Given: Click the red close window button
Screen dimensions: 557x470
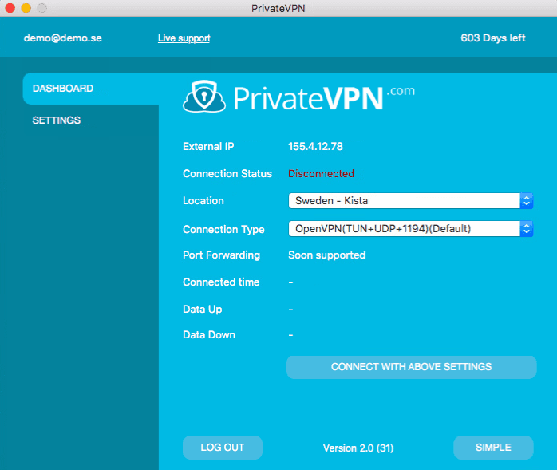Looking at the screenshot, I should pos(10,8).
